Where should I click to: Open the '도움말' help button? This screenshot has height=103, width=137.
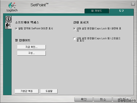tap(49, 91)
